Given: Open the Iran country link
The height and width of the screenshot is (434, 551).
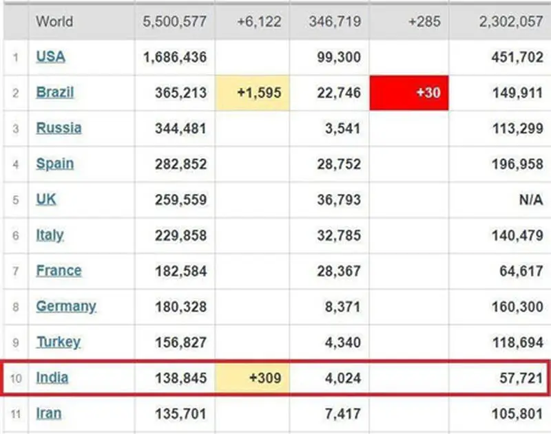Looking at the screenshot, I should click(49, 413).
